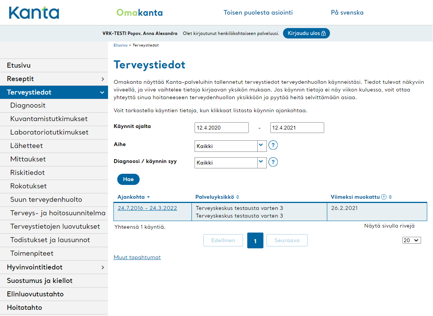
Task: Click the Hae search button
Action: click(128, 180)
